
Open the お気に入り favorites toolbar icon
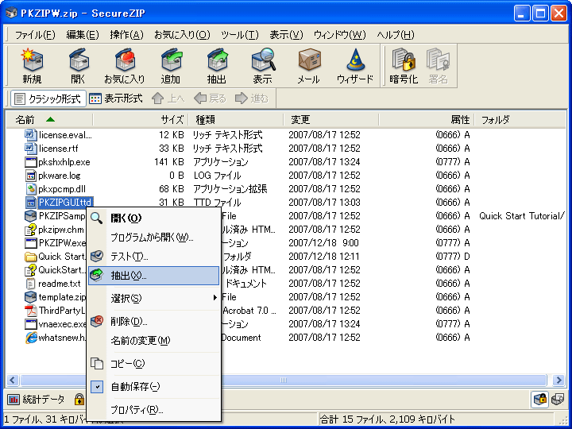click(125, 60)
